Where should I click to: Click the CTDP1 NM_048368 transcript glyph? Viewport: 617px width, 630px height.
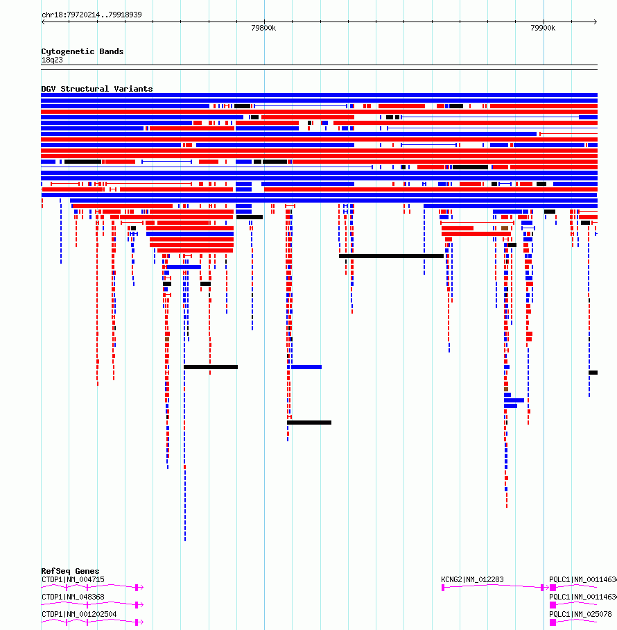tap(92, 605)
